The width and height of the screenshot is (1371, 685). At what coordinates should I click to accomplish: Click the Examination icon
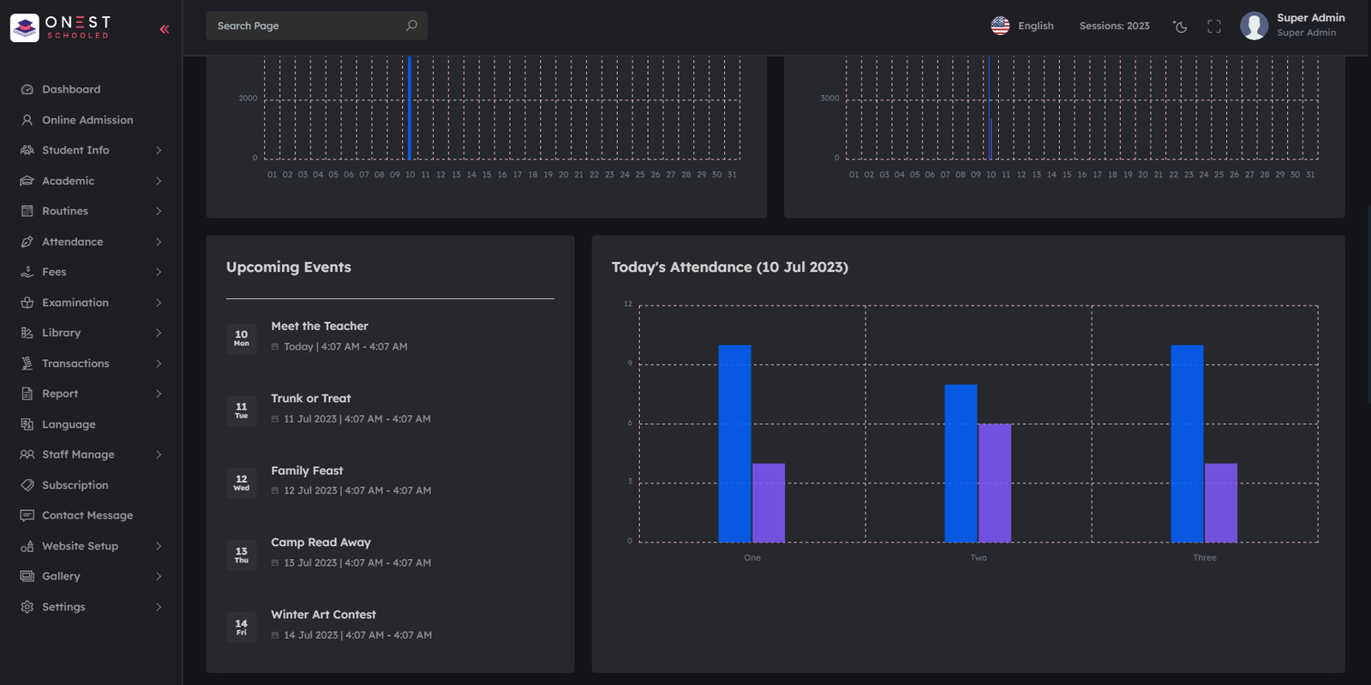(x=27, y=303)
